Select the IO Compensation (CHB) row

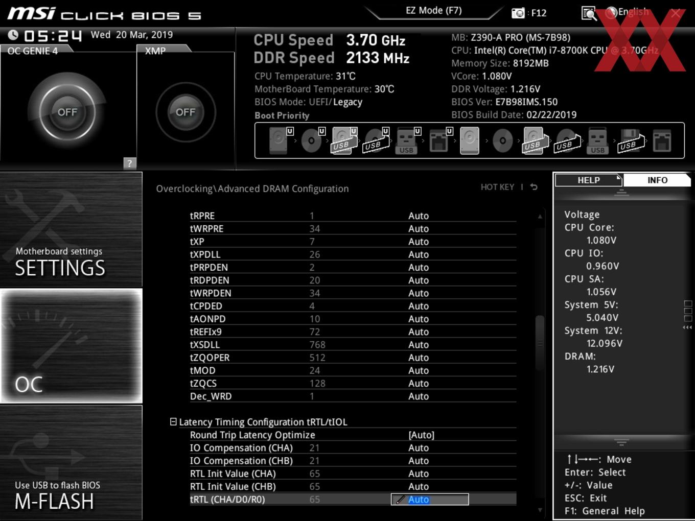(353, 461)
